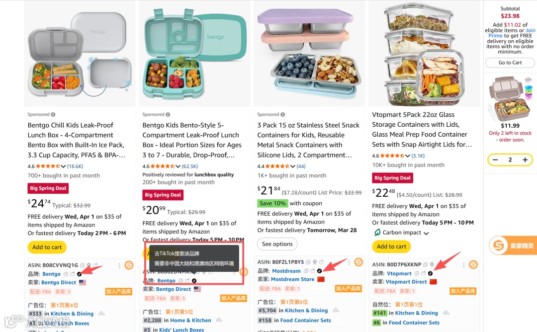
Task: Copy the ASIN B08CVVNQ1G
Action: pos(83,265)
